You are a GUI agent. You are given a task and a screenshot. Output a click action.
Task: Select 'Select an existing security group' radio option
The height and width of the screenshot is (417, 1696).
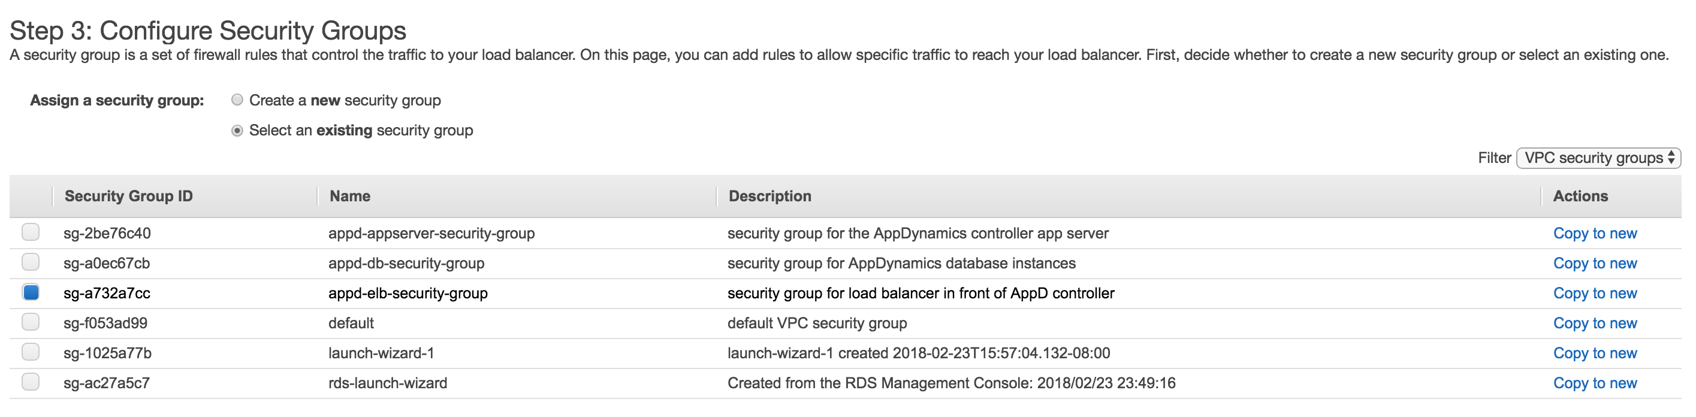tap(237, 130)
